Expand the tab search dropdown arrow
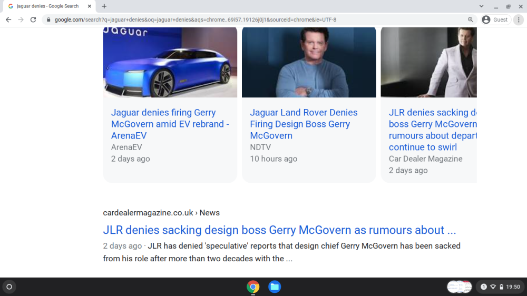This screenshot has width=527, height=296. tap(481, 6)
